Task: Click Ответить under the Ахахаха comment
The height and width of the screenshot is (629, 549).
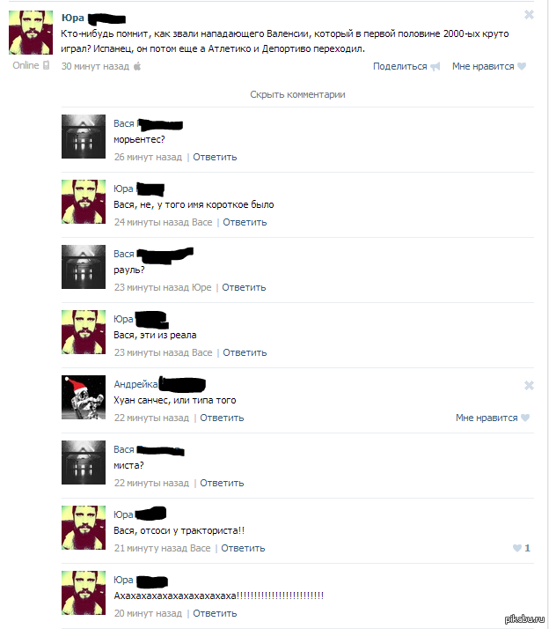Action: (x=215, y=613)
